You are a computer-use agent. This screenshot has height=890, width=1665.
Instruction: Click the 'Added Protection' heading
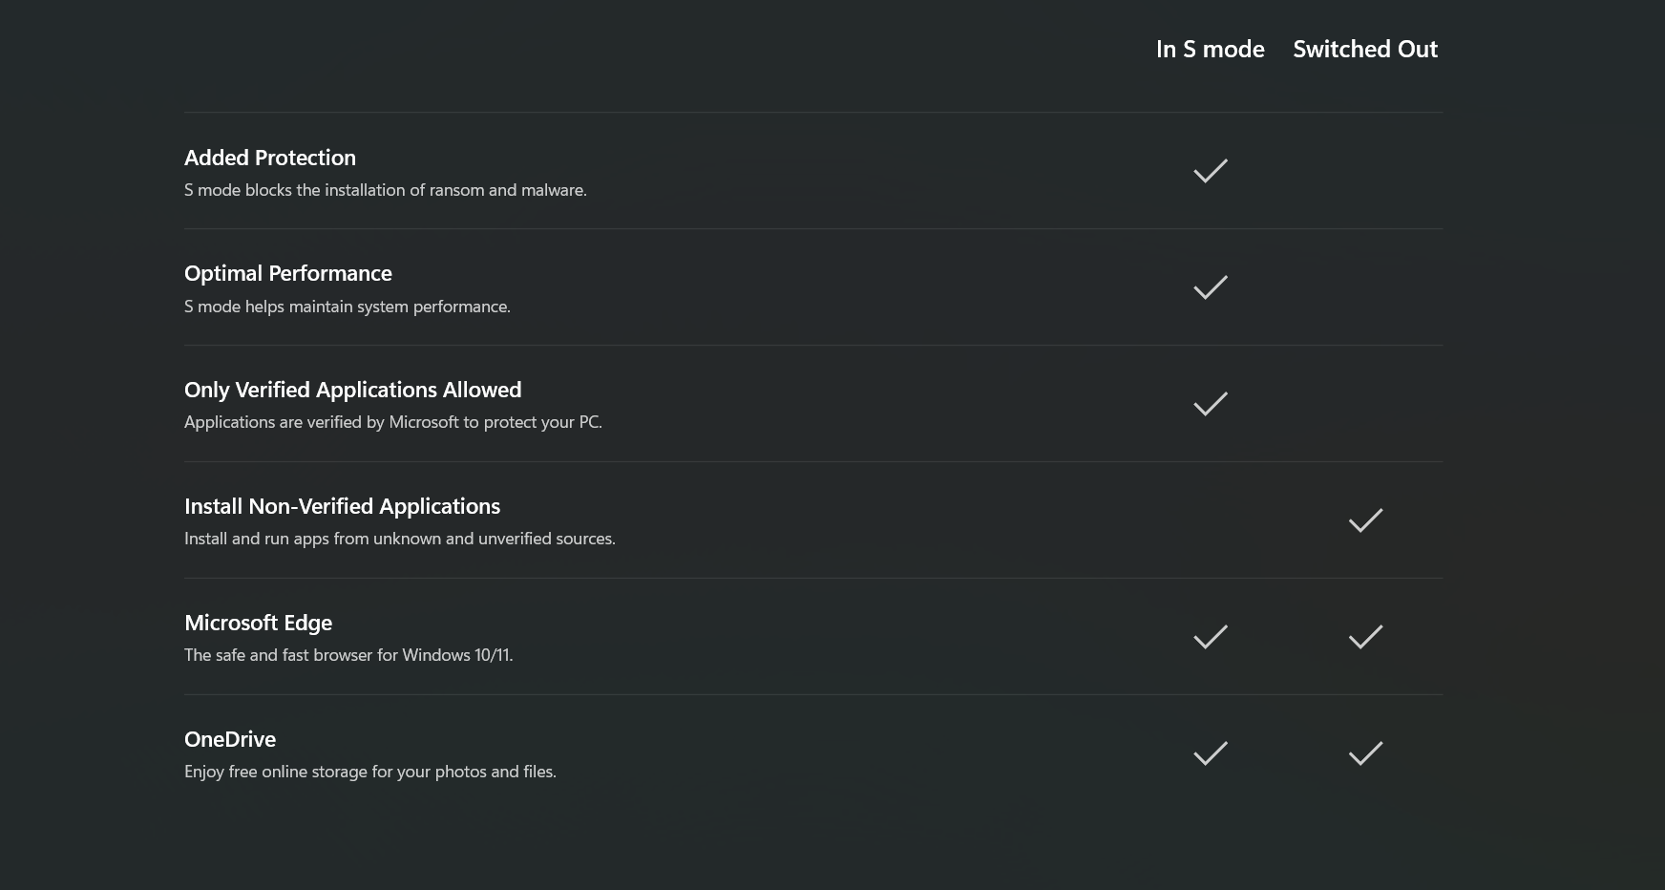[270, 158]
